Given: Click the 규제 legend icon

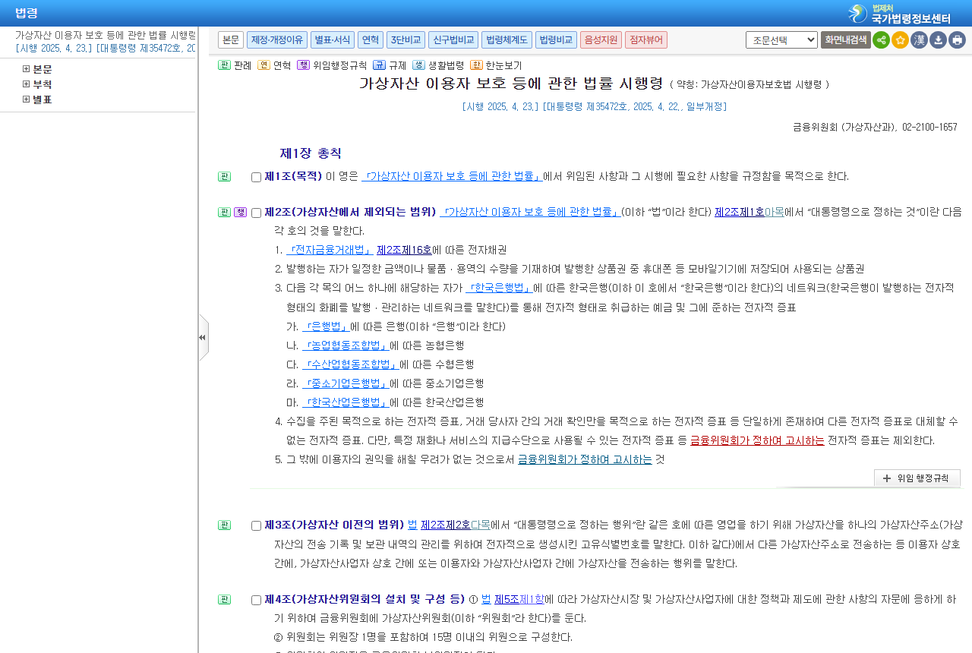Looking at the screenshot, I should pyautogui.click(x=379, y=65).
